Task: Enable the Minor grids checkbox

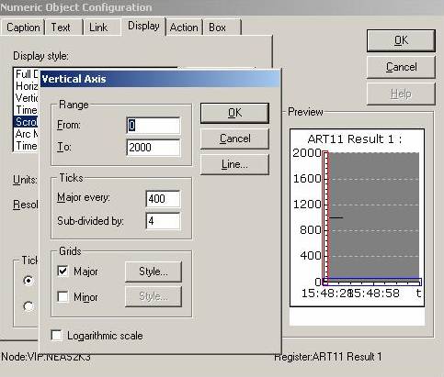Action: 63,296
